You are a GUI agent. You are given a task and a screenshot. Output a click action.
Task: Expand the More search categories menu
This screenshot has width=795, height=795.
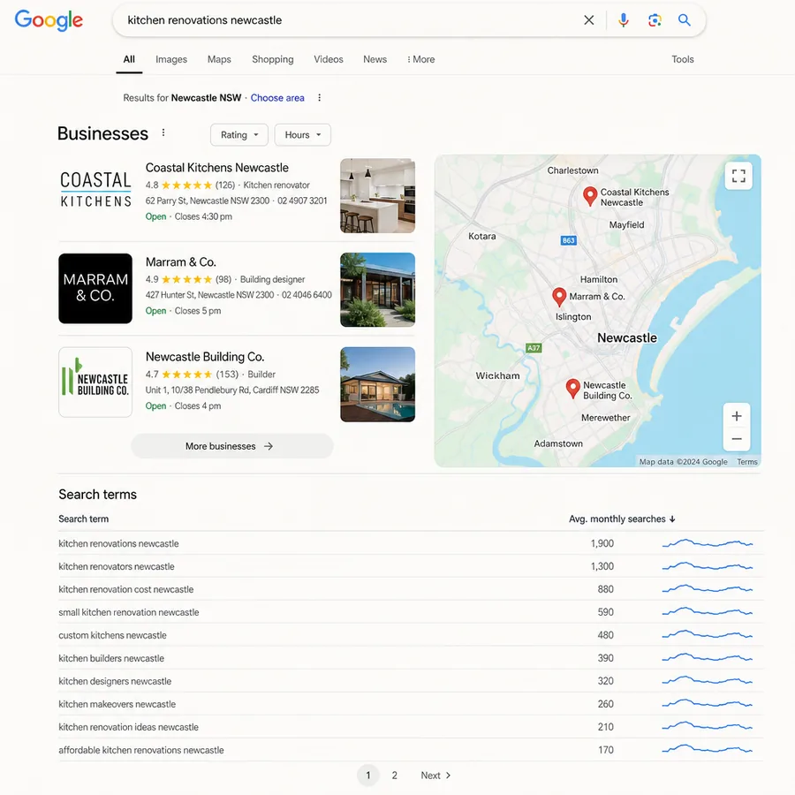pyautogui.click(x=420, y=59)
